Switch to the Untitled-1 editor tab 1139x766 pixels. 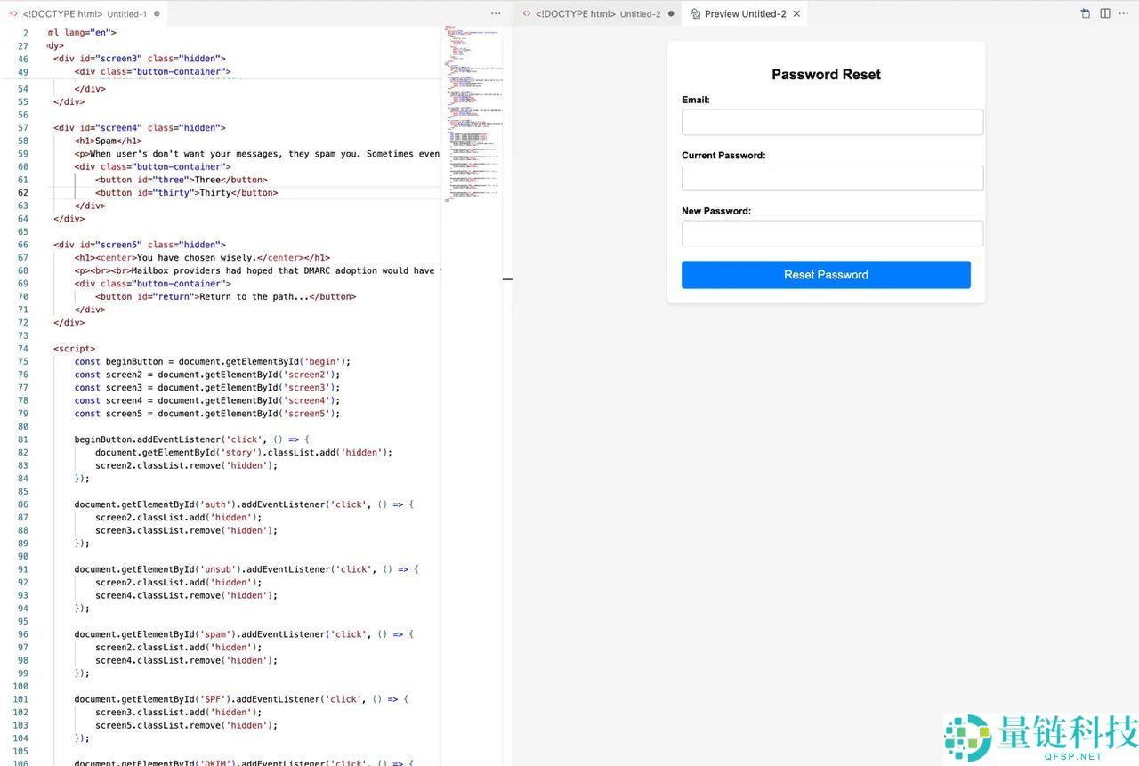[x=85, y=14]
